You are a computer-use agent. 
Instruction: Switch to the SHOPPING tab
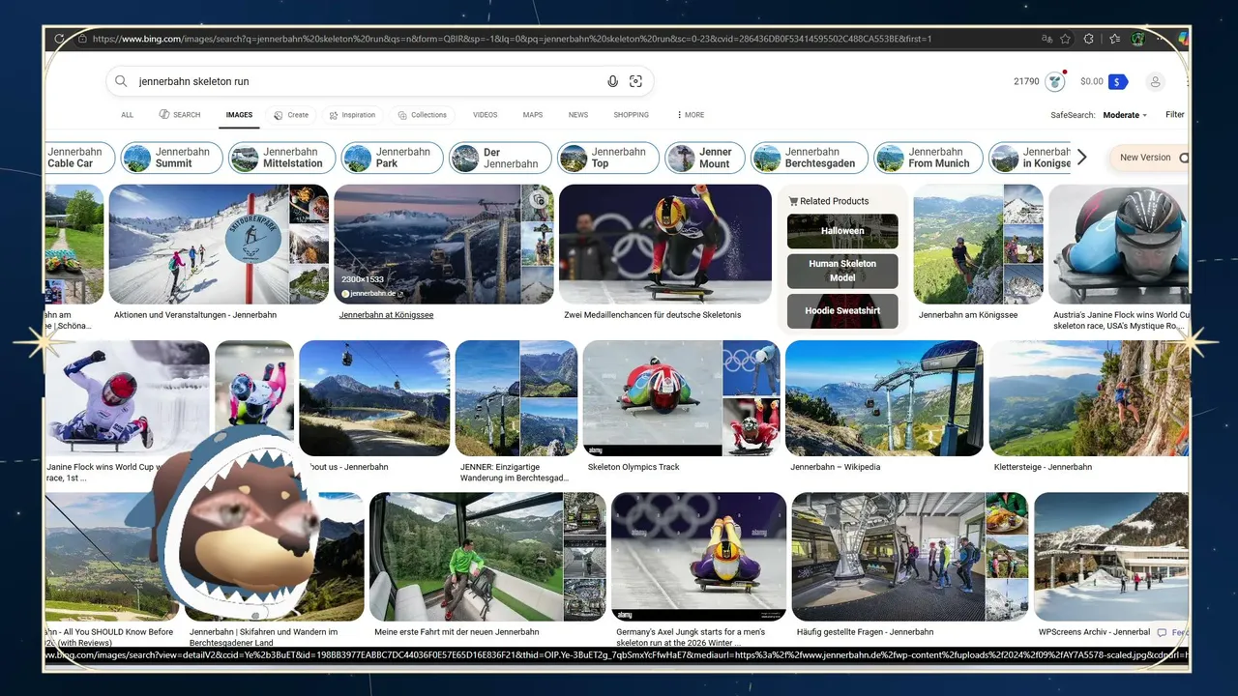[631, 115]
